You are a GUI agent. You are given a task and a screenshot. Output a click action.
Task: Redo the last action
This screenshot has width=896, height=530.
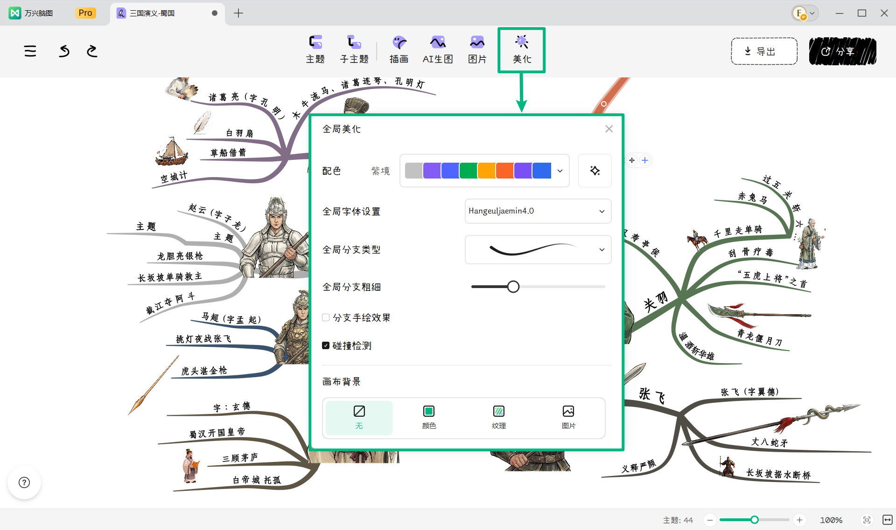point(92,51)
